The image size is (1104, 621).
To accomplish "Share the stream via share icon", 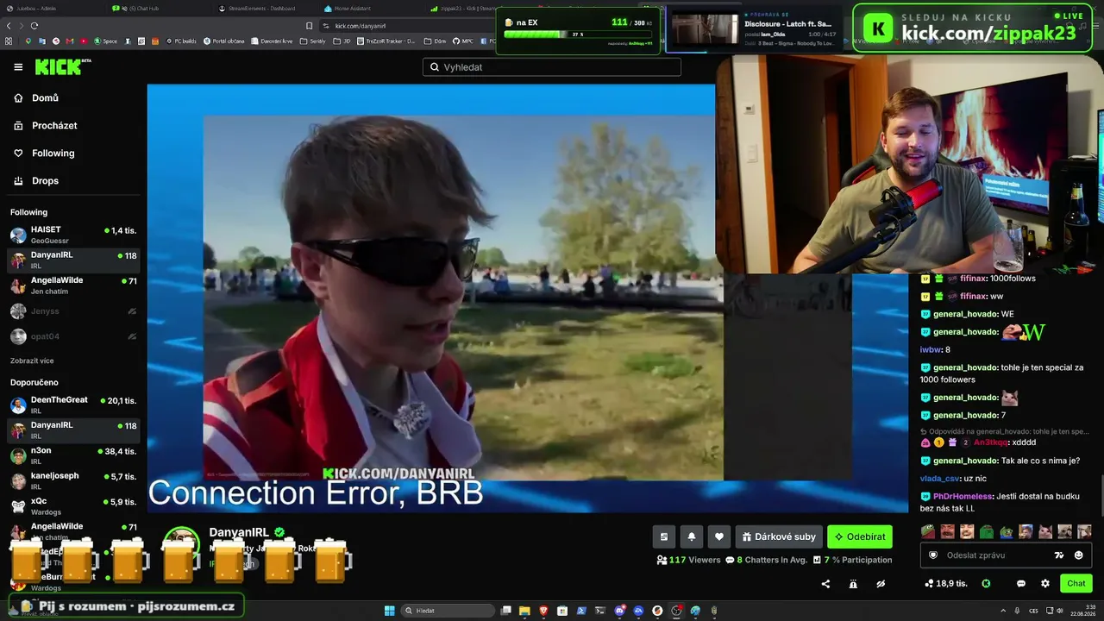I will [x=825, y=584].
